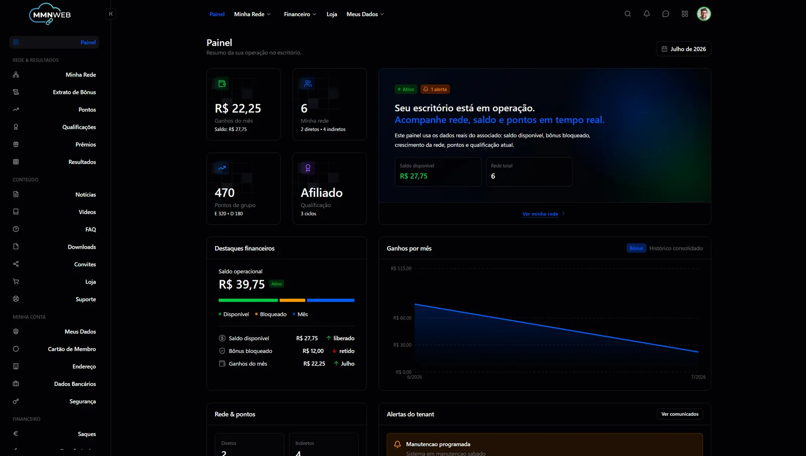The width and height of the screenshot is (806, 456).
Task: Click the 470 Pontos de grupo card
Action: [x=243, y=189]
